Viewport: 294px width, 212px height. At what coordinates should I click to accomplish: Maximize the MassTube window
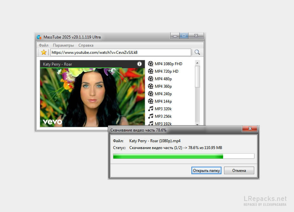coord(184,36)
